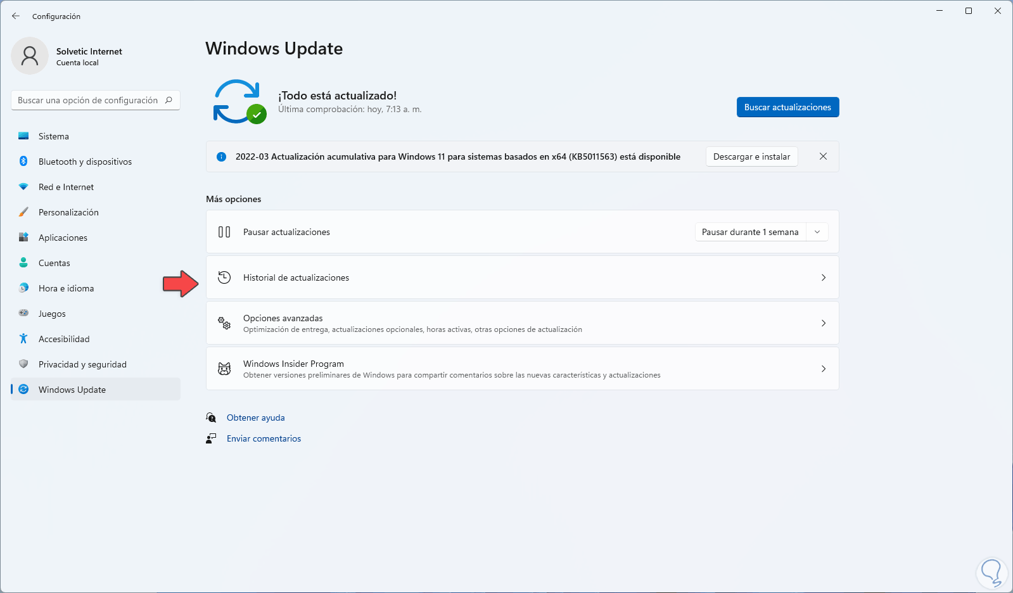Click the user account avatar icon
Viewport: 1013px width, 593px height.
point(30,56)
